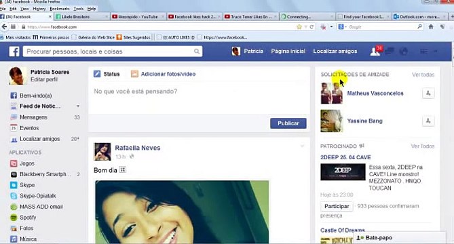The image size is (454, 244).
Task: Click the Música icon in sidebar
Action: click(x=14, y=239)
